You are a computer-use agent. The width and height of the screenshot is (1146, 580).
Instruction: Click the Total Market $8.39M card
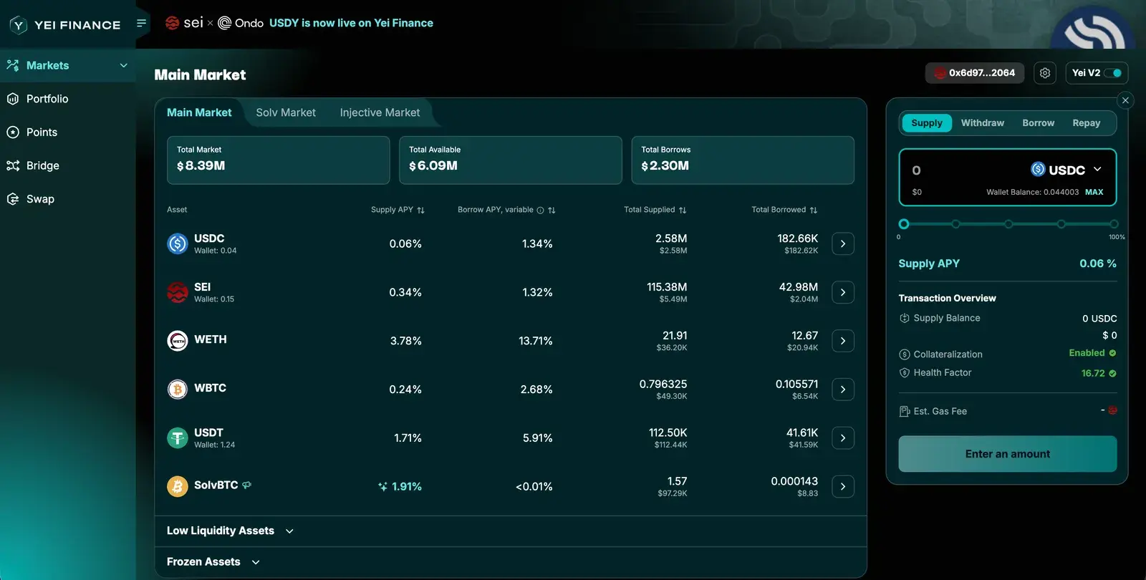(x=279, y=160)
